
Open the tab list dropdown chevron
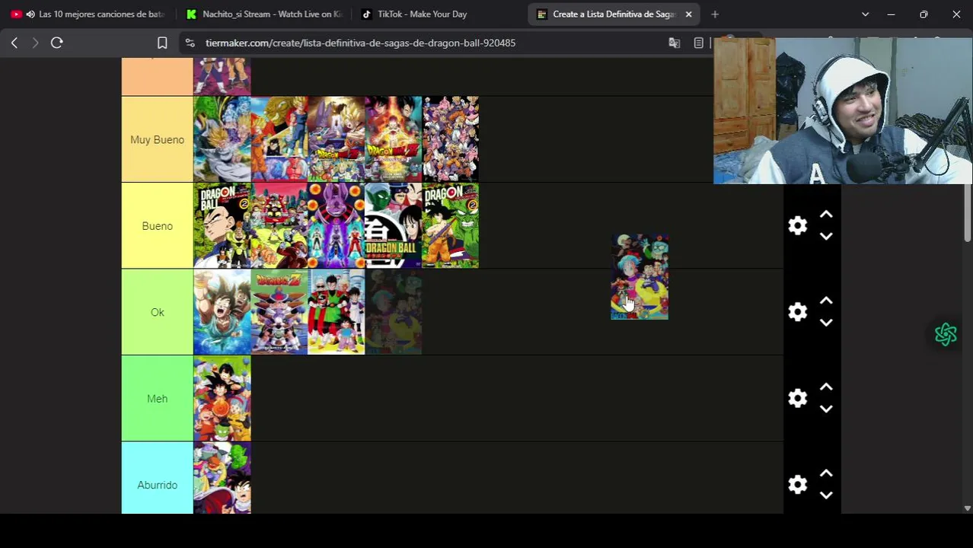pos(865,14)
